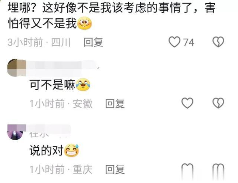Reply to the Anhui comment via 回复

[115, 104]
